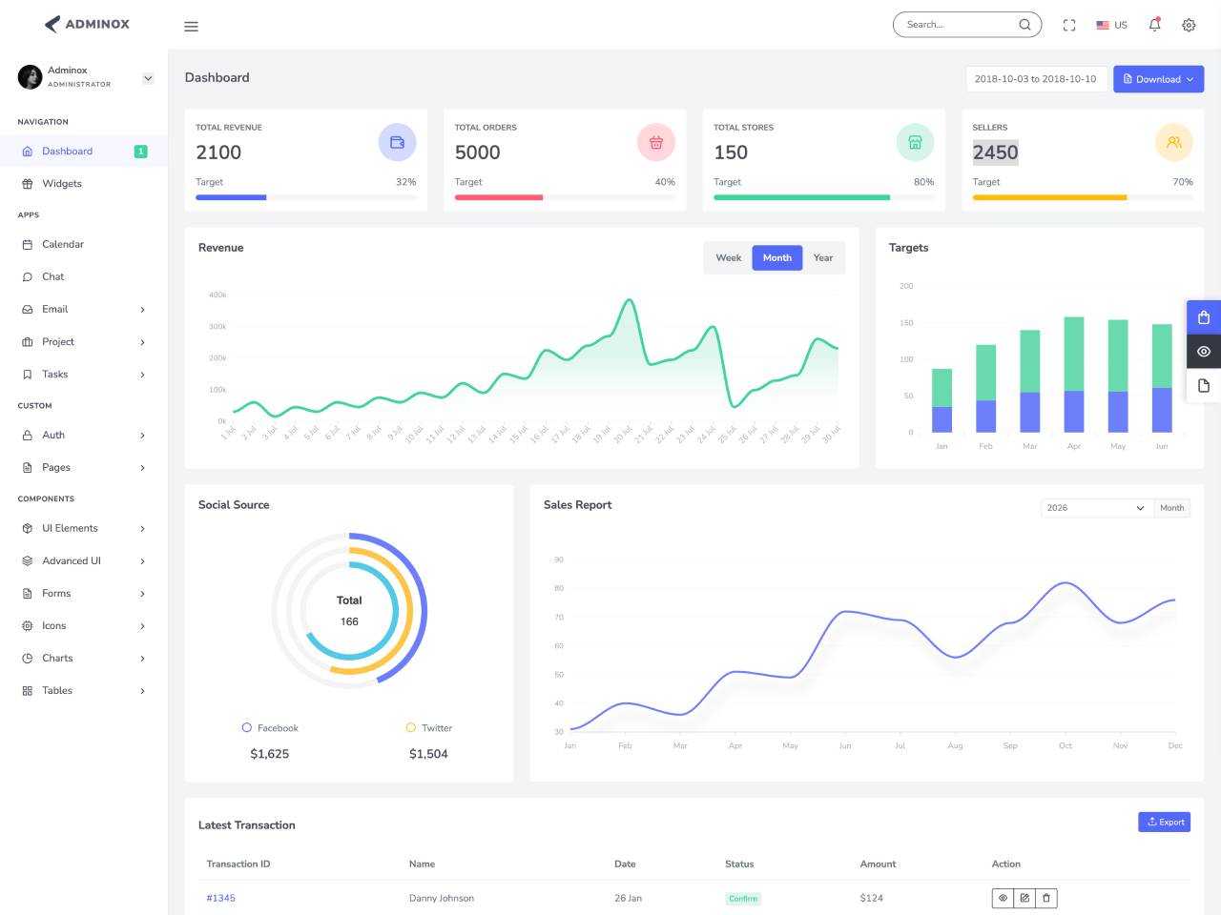Click the Export button
The height and width of the screenshot is (915, 1221).
[1165, 822]
